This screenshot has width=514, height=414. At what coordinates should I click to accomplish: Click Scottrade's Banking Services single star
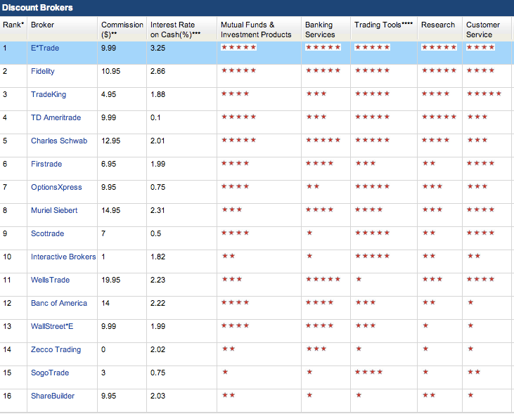pyautogui.click(x=309, y=233)
